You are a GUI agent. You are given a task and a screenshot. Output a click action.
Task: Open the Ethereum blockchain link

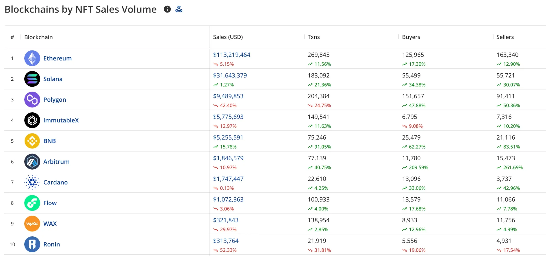coord(57,58)
